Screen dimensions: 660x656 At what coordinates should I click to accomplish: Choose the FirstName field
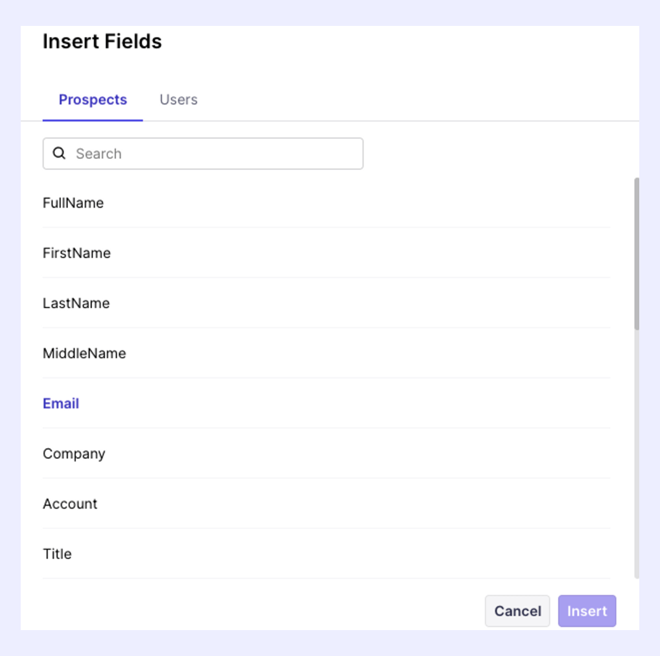(x=77, y=253)
